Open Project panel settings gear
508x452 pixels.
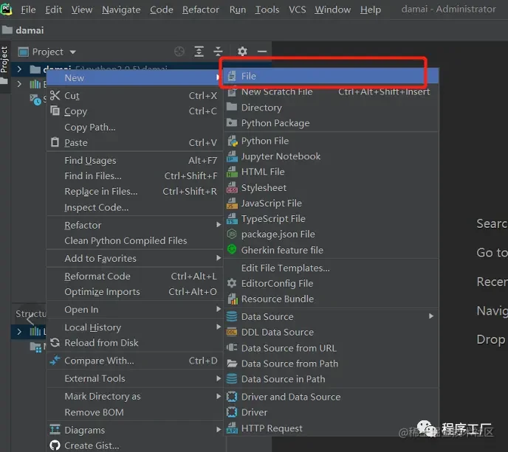242,52
